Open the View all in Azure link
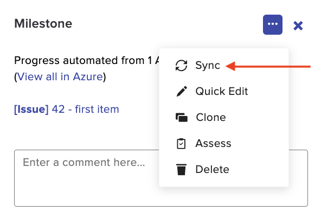The image size is (321, 218). tap(60, 77)
